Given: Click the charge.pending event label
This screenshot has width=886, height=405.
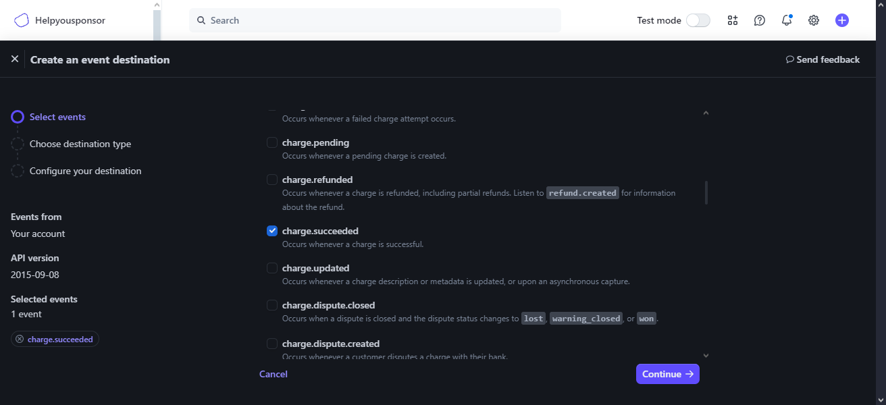Looking at the screenshot, I should (315, 142).
